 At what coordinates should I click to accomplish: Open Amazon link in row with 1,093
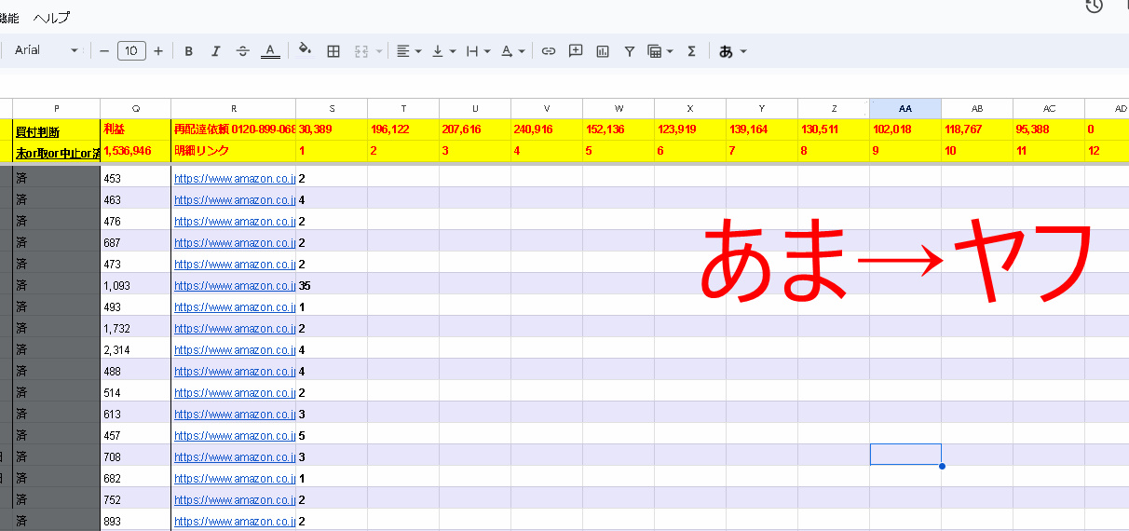(x=234, y=285)
